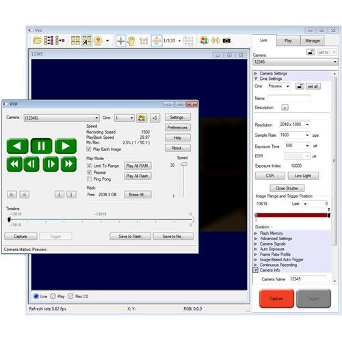Open the Exposure Time dropdown
342x342 pixels.
click(x=297, y=146)
